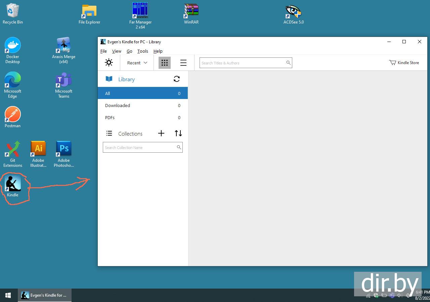This screenshot has width=430, height=302.
Task: Open the Kindle Store
Action: [x=404, y=63]
